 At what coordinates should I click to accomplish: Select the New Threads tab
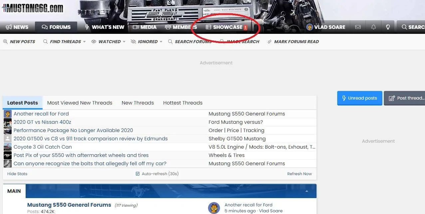[x=138, y=103]
